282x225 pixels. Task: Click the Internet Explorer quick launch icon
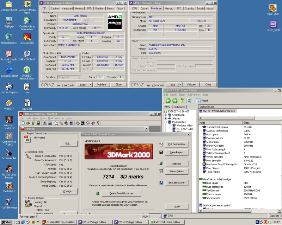[x=23, y=222]
